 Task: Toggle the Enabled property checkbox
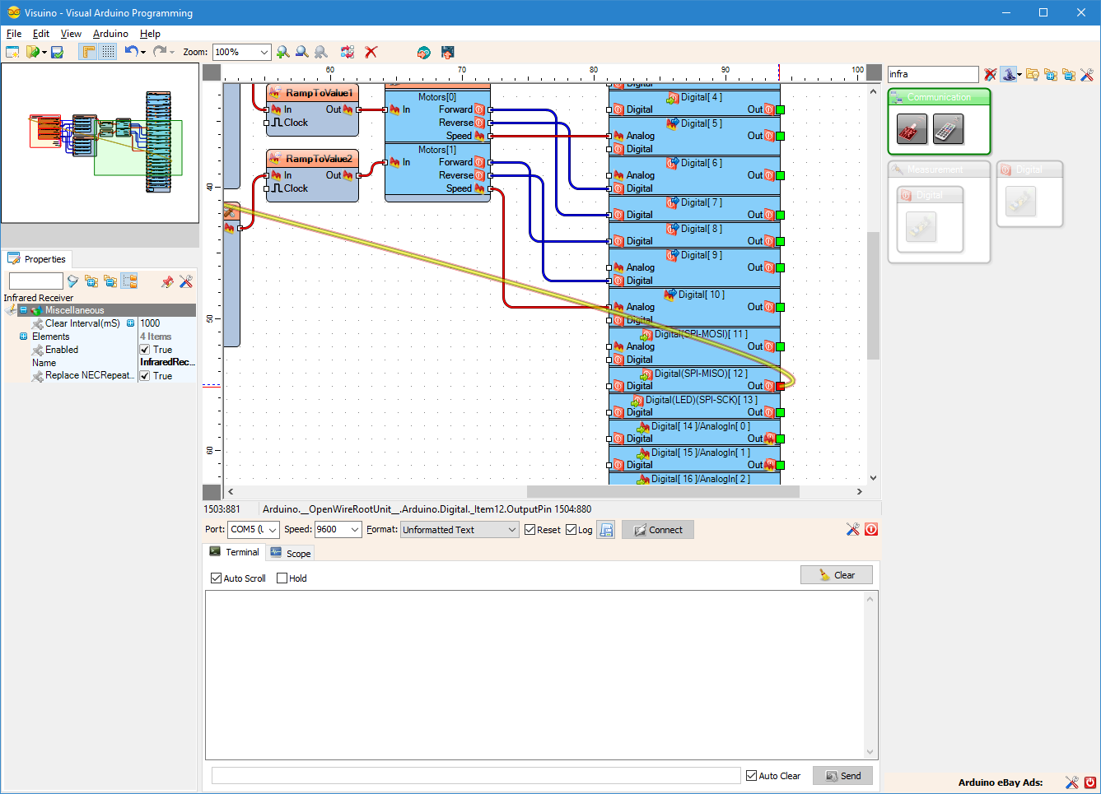[145, 350]
